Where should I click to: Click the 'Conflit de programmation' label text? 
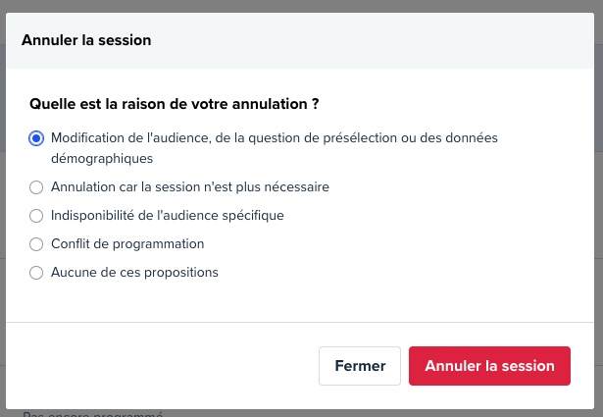click(x=127, y=244)
